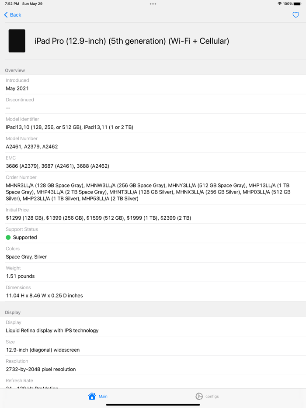
Task: Tap the Display section header
Action: (12, 312)
